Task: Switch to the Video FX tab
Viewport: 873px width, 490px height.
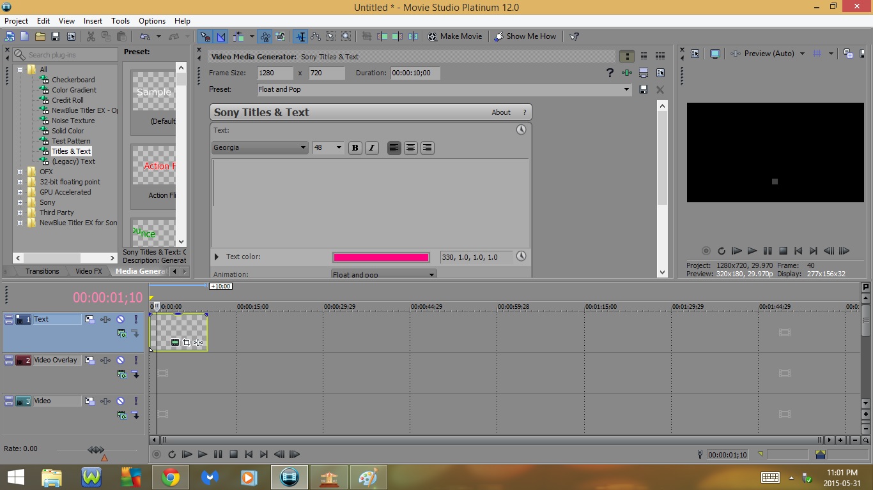Action: pyautogui.click(x=89, y=271)
